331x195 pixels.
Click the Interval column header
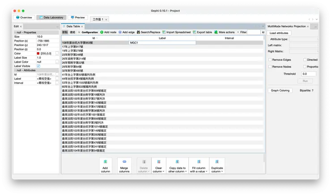pyautogui.click(x=229, y=38)
